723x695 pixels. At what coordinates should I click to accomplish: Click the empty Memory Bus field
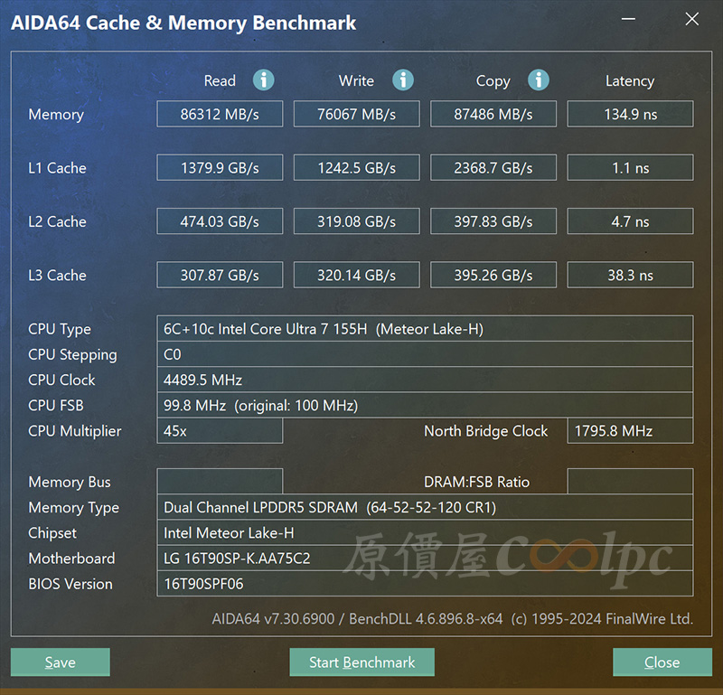click(x=220, y=482)
